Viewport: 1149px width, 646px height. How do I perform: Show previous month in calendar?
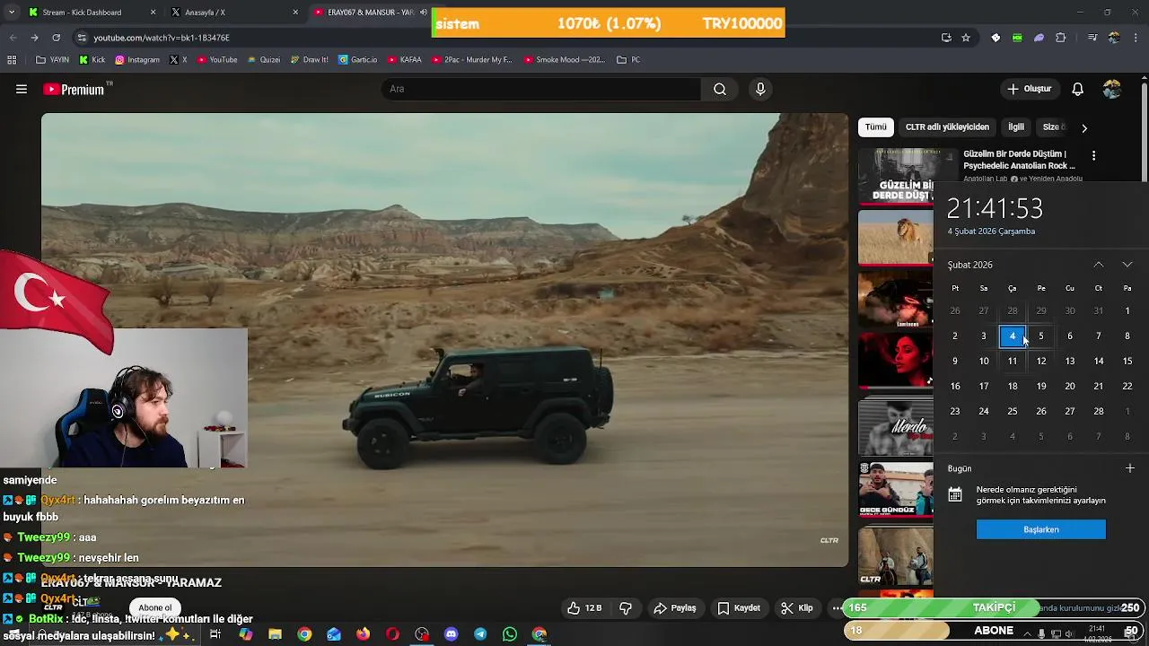(x=1099, y=265)
